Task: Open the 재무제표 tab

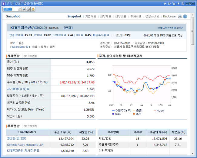Action: 105,16
